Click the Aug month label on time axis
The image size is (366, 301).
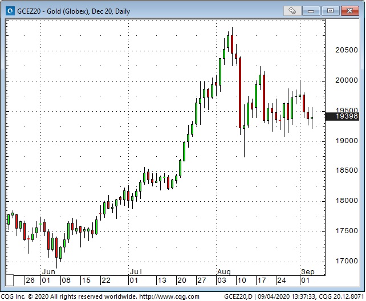pyautogui.click(x=224, y=272)
